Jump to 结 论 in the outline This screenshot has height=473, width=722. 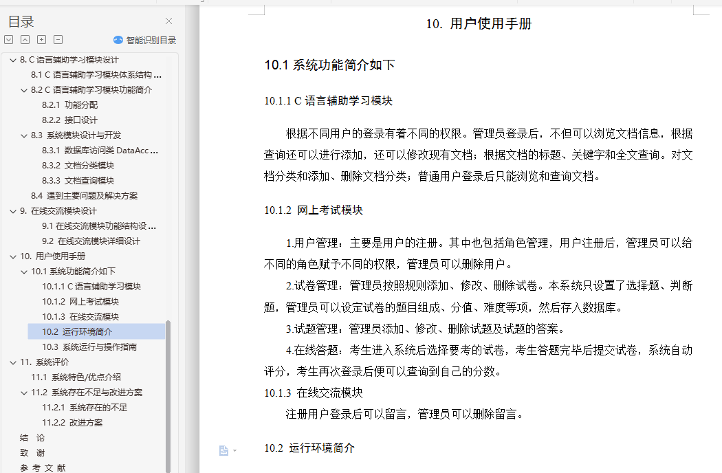(x=32, y=438)
